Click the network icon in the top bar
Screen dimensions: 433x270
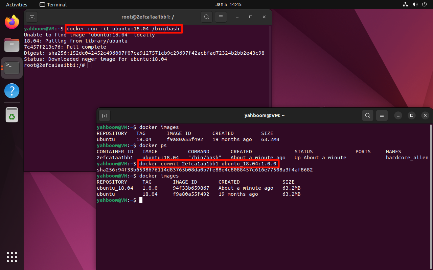coord(405,5)
